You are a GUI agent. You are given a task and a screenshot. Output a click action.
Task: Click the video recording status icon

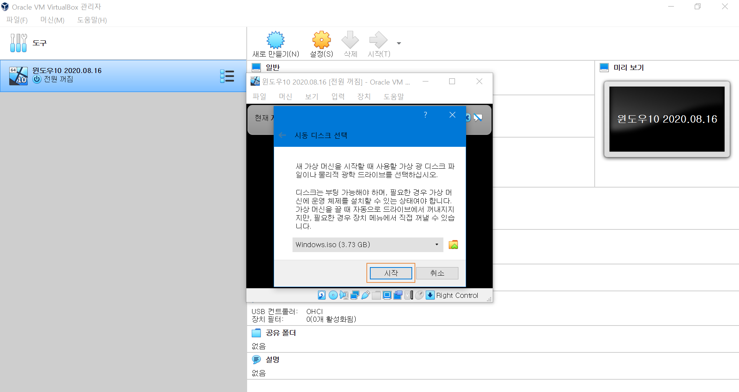(398, 295)
